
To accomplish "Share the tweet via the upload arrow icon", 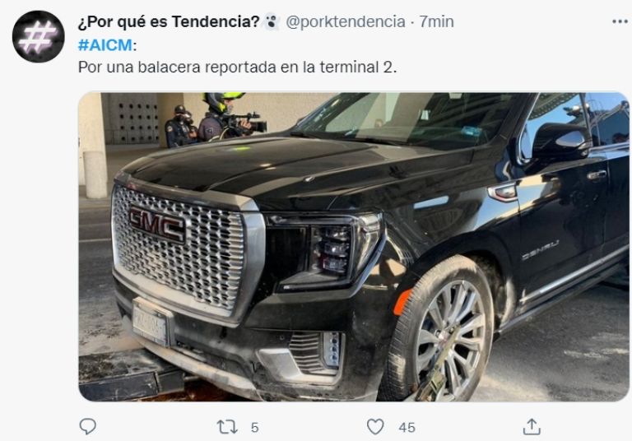I will pyautogui.click(x=532, y=426).
